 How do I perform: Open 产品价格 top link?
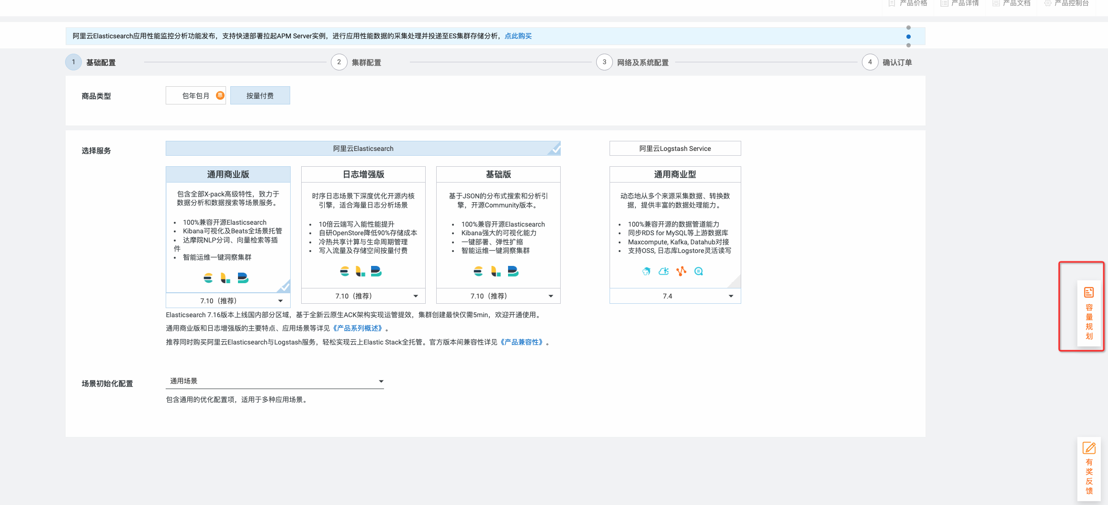tap(908, 3)
